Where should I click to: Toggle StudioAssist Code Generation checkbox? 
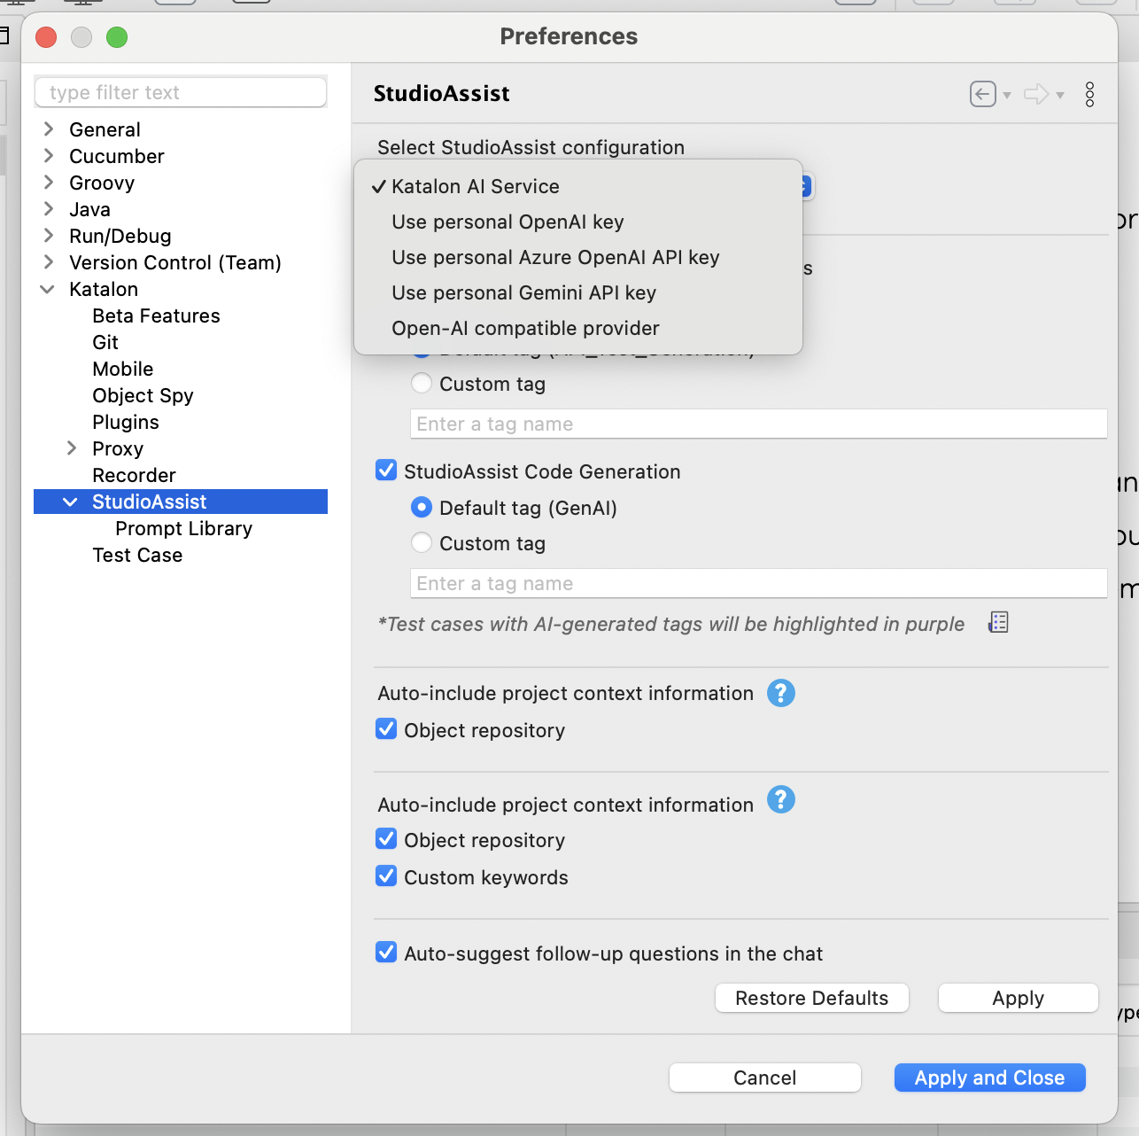[386, 470]
